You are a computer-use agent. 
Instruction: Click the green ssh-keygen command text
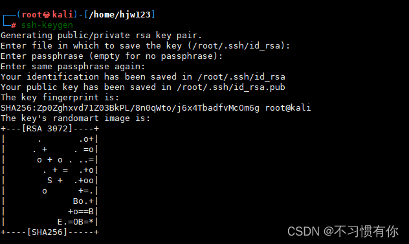(x=47, y=25)
